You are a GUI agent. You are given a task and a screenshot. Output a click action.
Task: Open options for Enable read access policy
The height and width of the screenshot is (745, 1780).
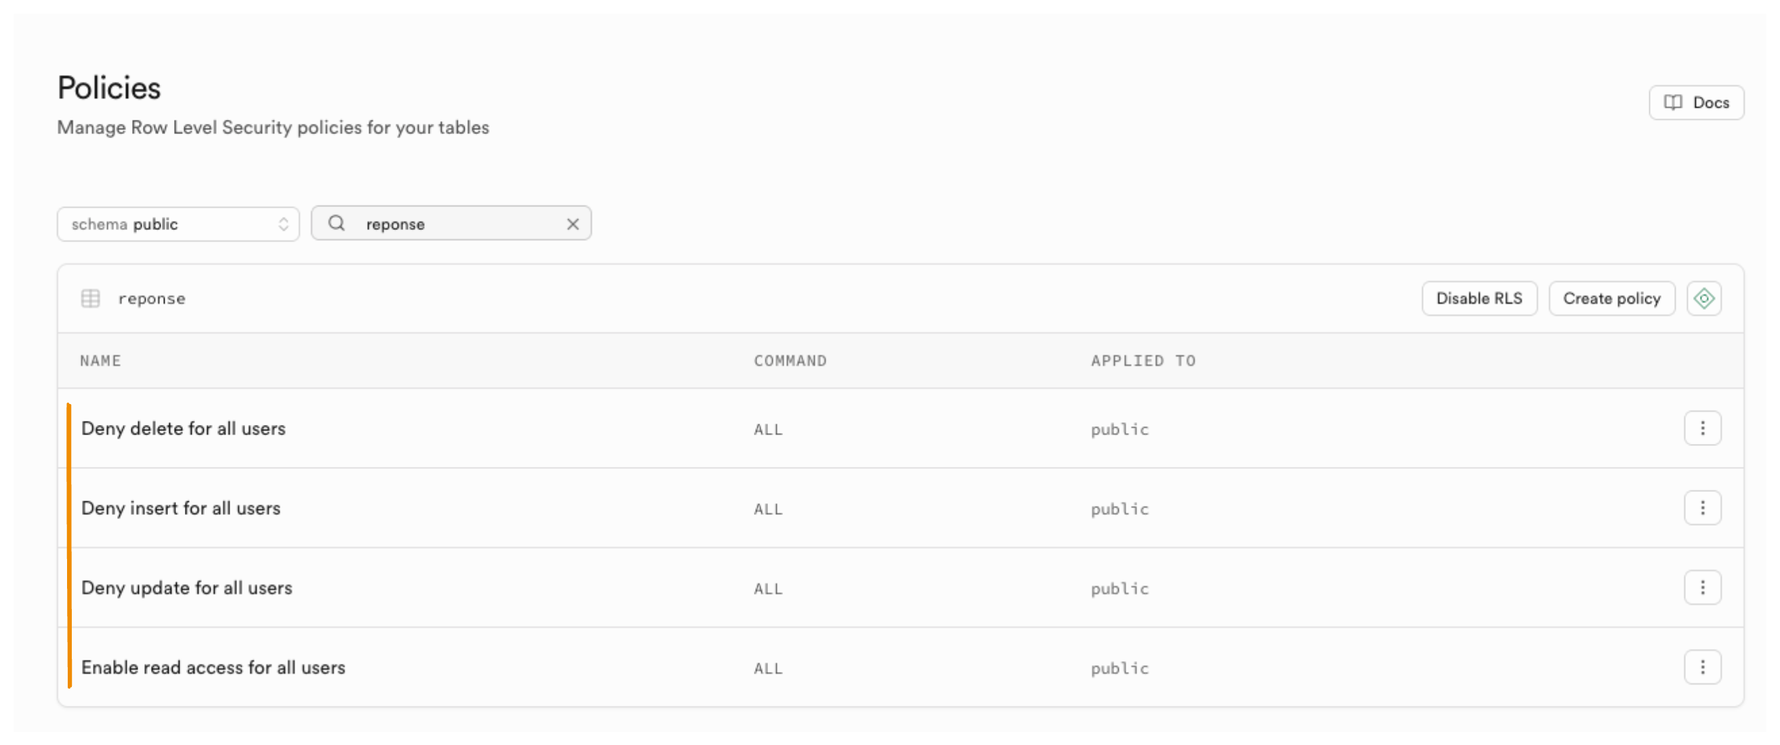(x=1703, y=667)
